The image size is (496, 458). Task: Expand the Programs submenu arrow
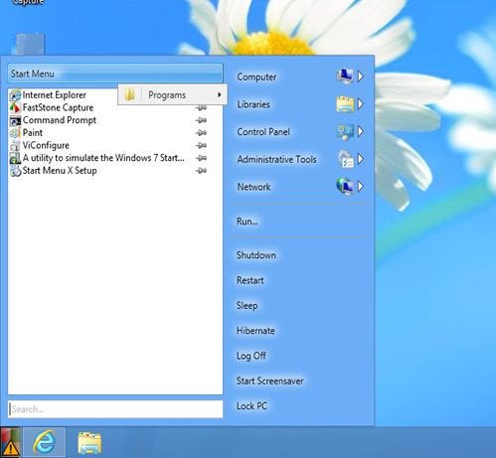point(219,94)
